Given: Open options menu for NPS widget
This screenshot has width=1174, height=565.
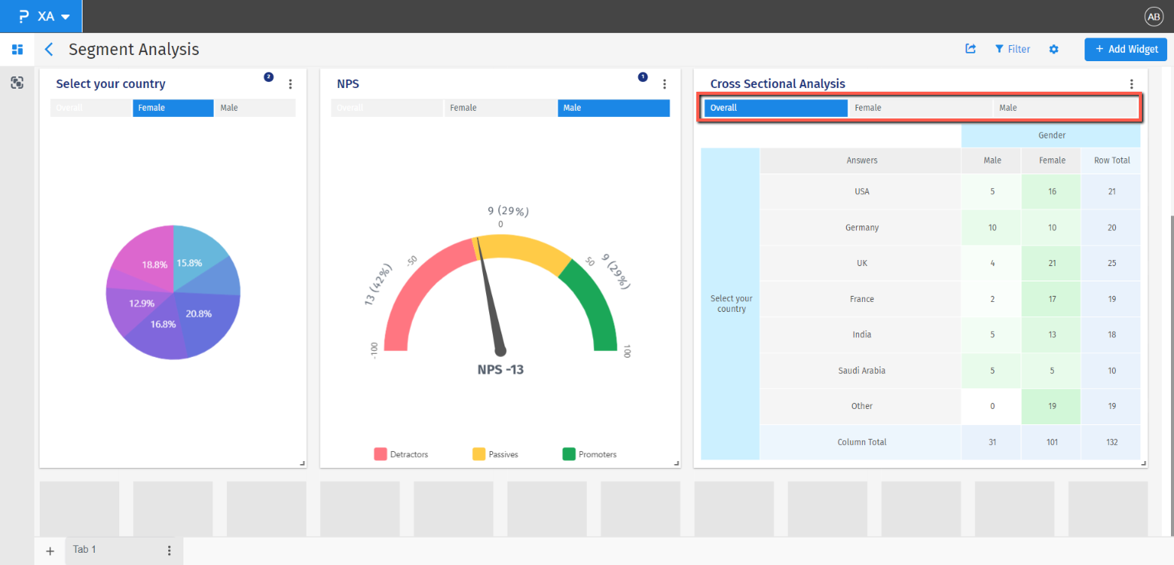Looking at the screenshot, I should click(x=664, y=84).
